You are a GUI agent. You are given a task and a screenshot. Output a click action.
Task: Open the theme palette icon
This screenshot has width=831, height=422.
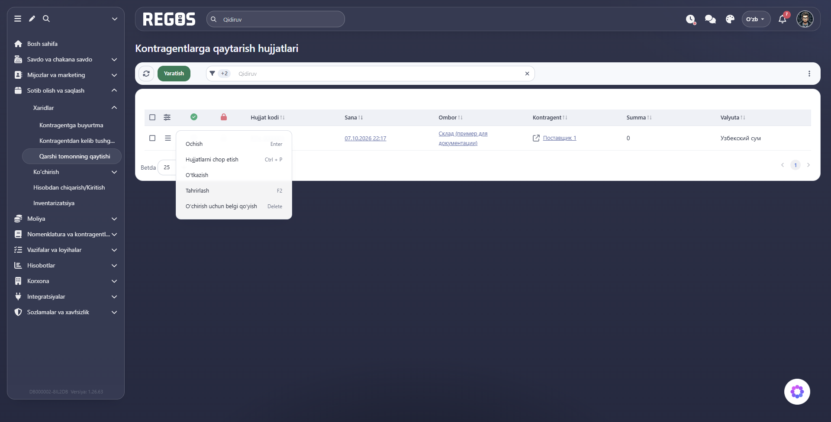730,19
